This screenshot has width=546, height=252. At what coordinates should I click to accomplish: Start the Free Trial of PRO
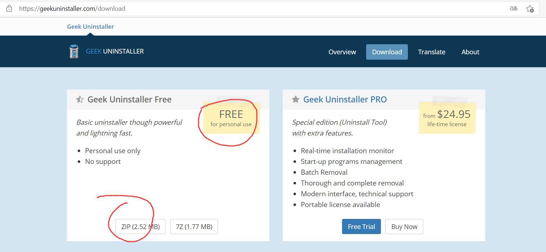[x=361, y=226]
